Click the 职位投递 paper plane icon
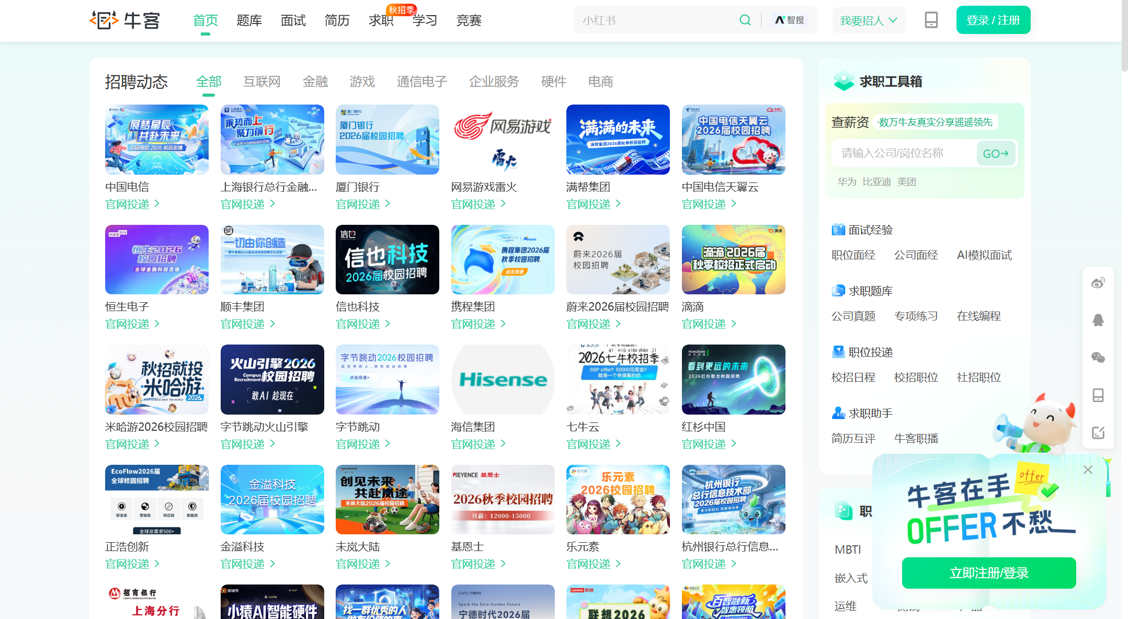The height and width of the screenshot is (619, 1128). [837, 352]
